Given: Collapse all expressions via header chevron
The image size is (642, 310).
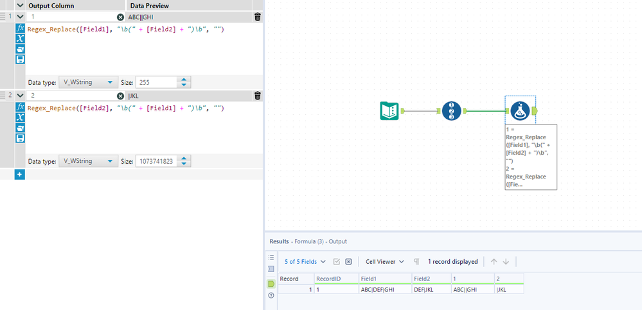Looking at the screenshot, I should [x=20, y=5].
